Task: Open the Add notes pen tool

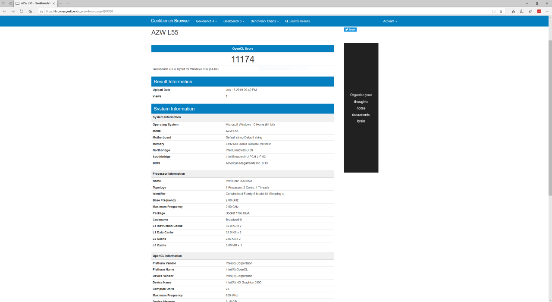Action: (522, 11)
